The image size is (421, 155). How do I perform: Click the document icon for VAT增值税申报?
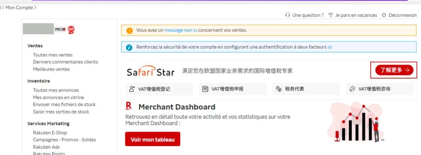205,89
